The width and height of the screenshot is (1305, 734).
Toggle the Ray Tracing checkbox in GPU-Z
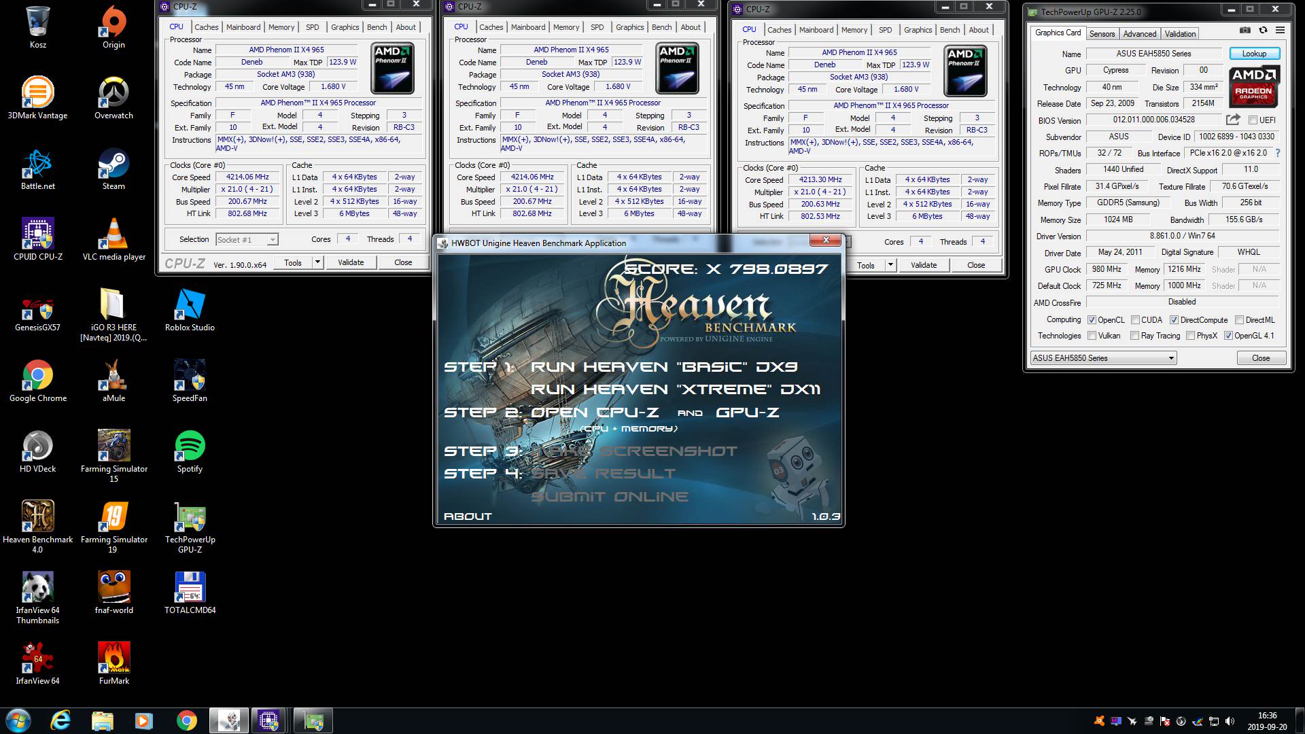[x=1134, y=336]
